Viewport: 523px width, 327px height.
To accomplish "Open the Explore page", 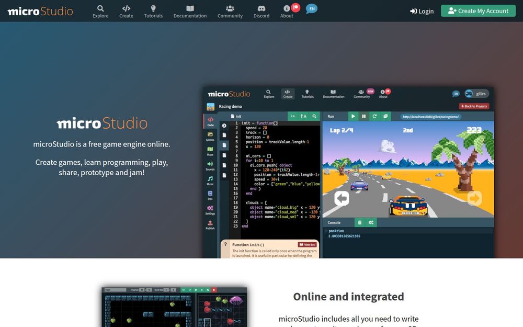I will coord(100,12).
